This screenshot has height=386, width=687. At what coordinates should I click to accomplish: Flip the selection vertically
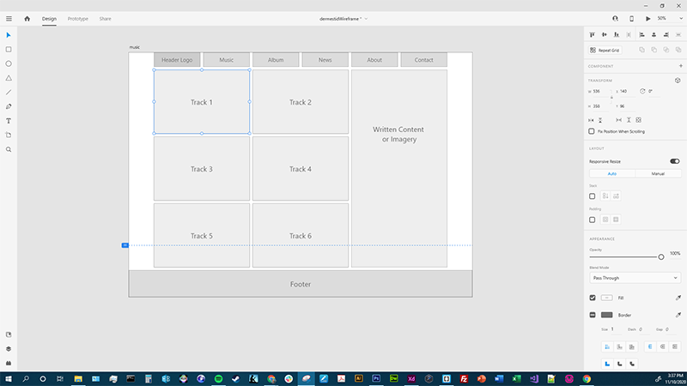pyautogui.click(x=600, y=120)
